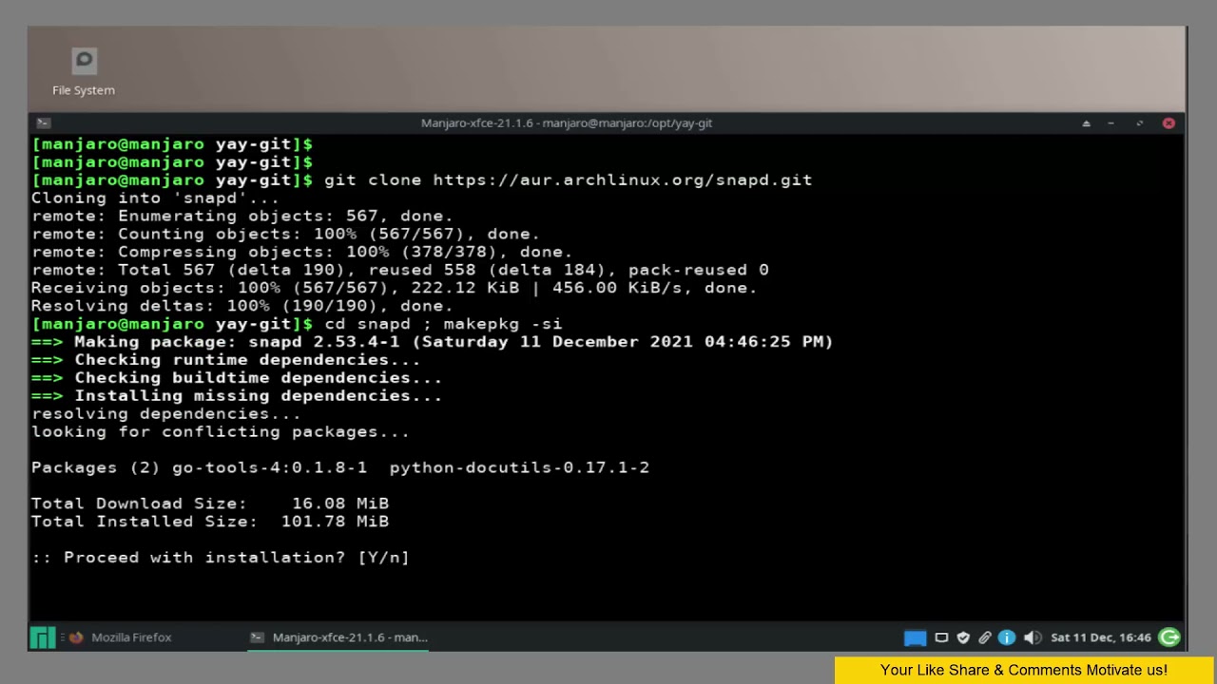1217x684 pixels.
Task: Click the terminal title 'Manjaro-xfce-21.1.6 - manjaro@manjaro'
Action: 567,123
